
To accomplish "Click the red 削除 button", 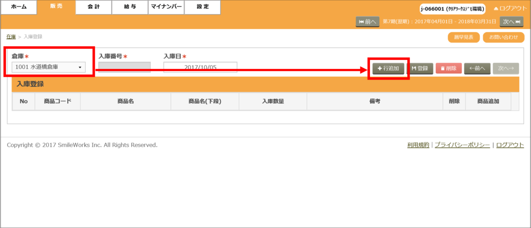I will (449, 68).
